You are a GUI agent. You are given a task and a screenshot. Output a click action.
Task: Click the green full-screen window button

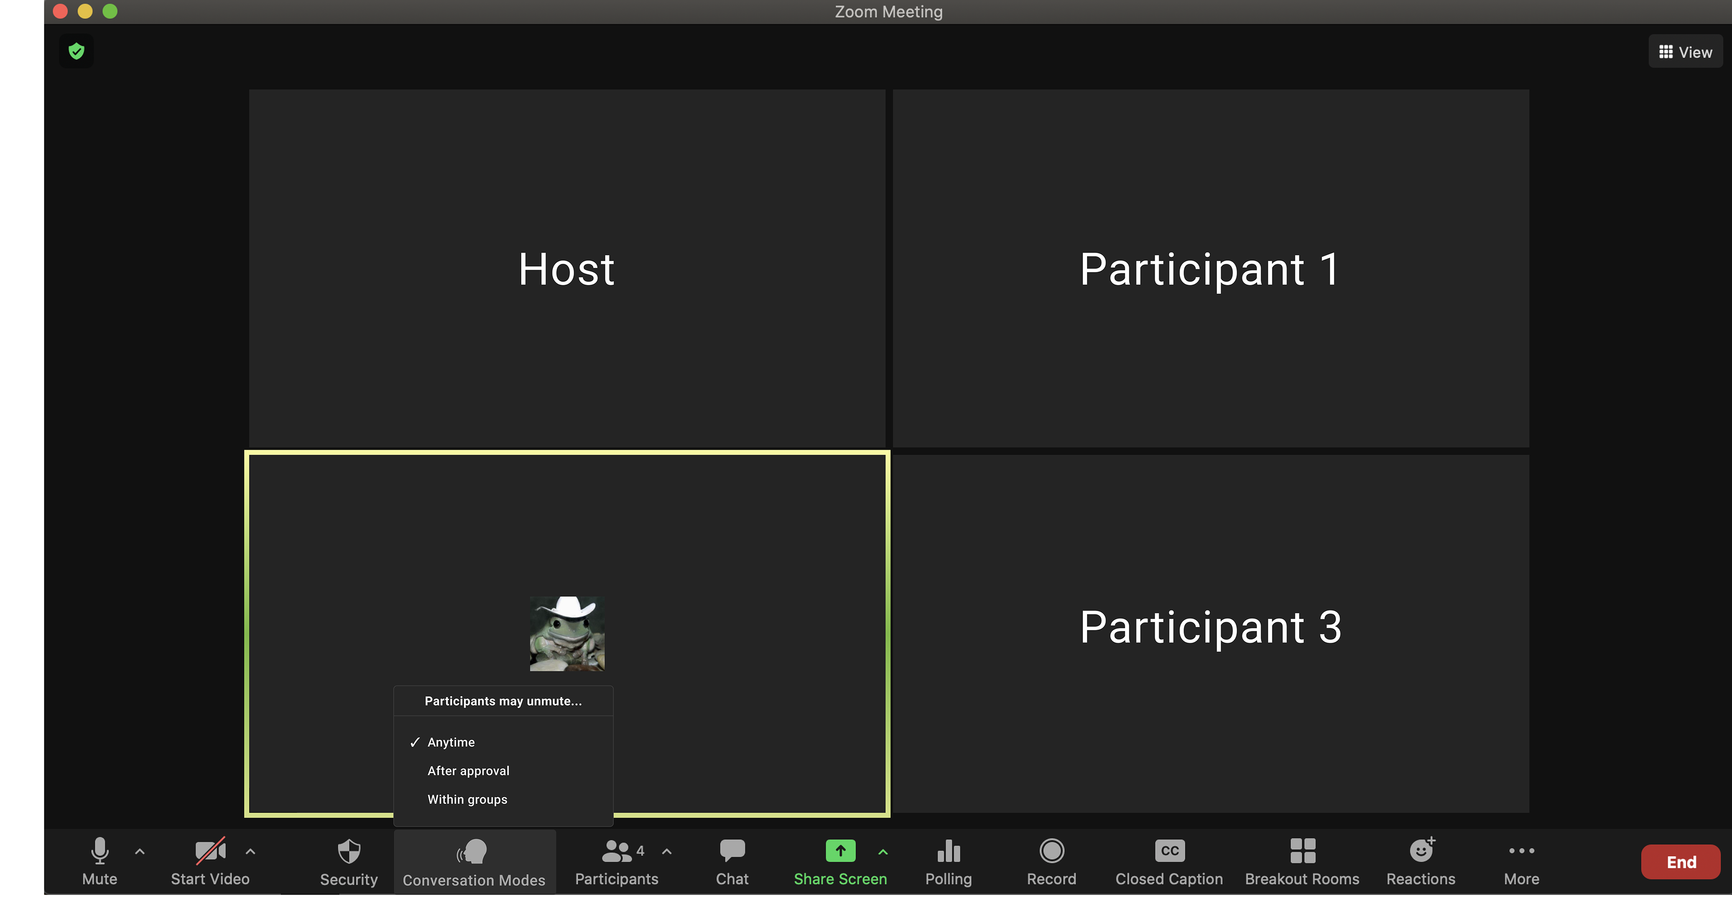(110, 11)
